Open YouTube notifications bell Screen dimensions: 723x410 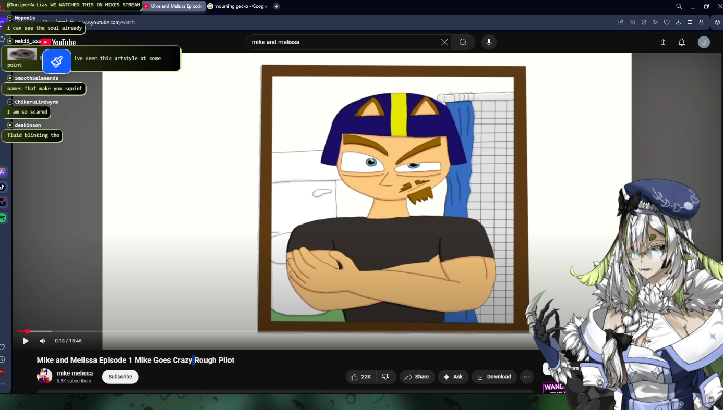coord(681,42)
